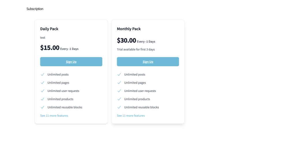Click the Subscription heading

coord(35,9)
